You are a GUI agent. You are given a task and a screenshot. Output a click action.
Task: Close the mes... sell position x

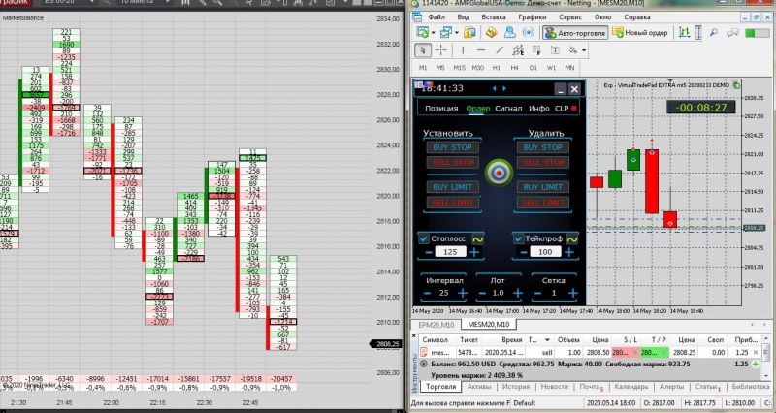click(x=756, y=353)
